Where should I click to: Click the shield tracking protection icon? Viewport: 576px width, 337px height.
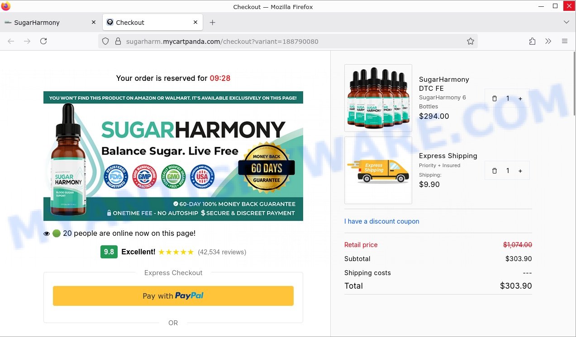[105, 41]
